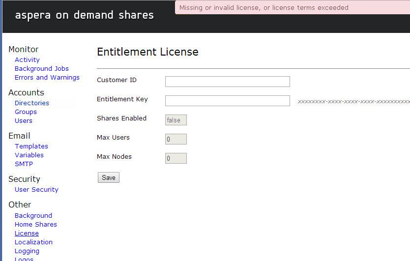Open email Templates settings

click(31, 146)
